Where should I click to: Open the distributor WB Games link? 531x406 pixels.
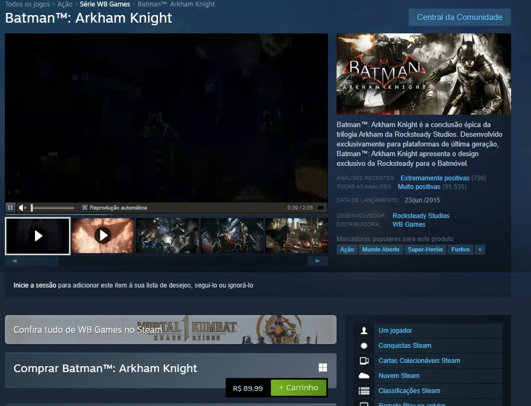(x=409, y=225)
